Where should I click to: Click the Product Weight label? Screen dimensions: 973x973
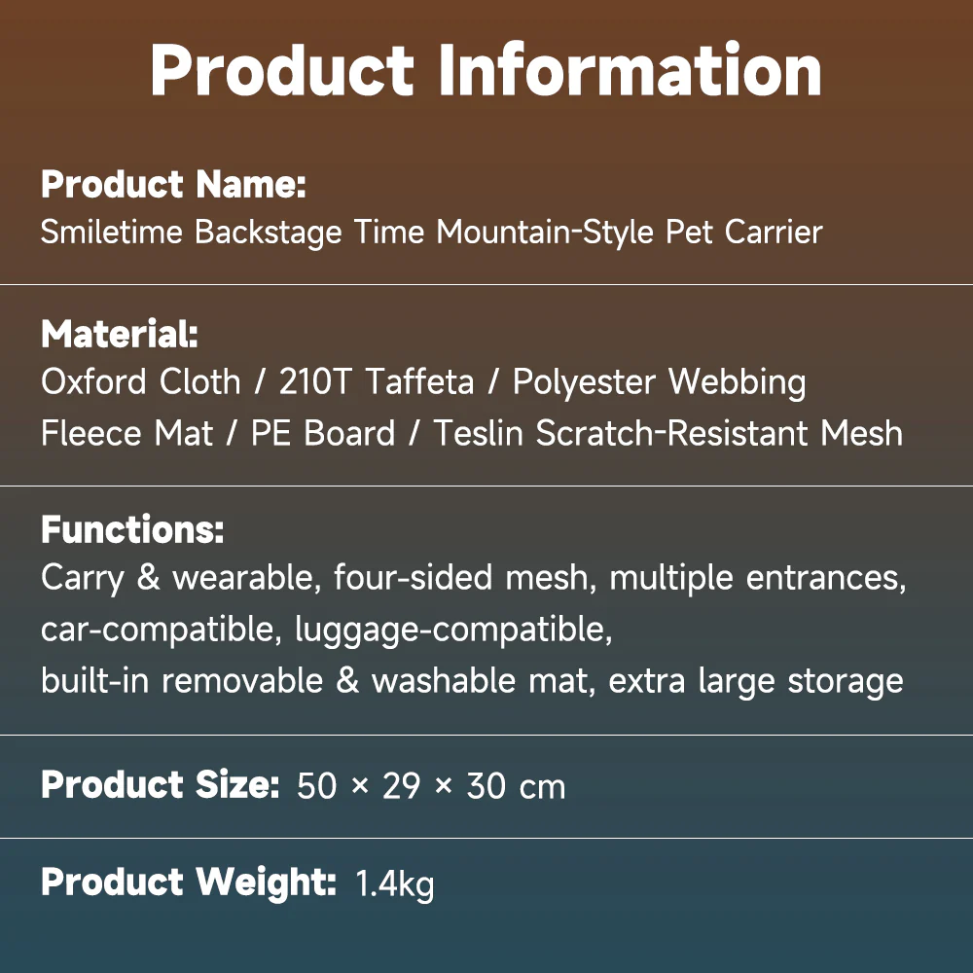coord(189,883)
